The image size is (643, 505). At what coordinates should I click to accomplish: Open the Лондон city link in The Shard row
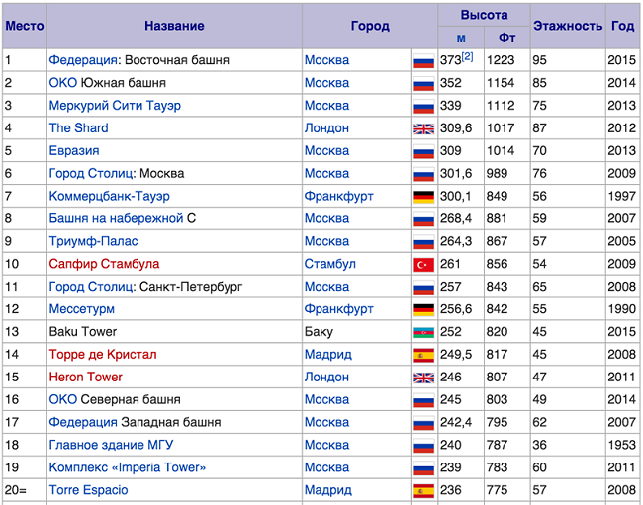click(326, 128)
